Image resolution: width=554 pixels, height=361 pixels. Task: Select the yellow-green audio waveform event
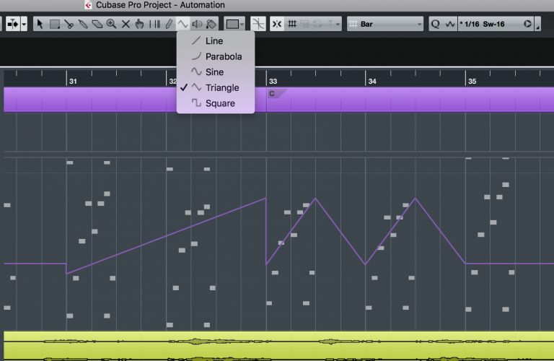(278, 346)
